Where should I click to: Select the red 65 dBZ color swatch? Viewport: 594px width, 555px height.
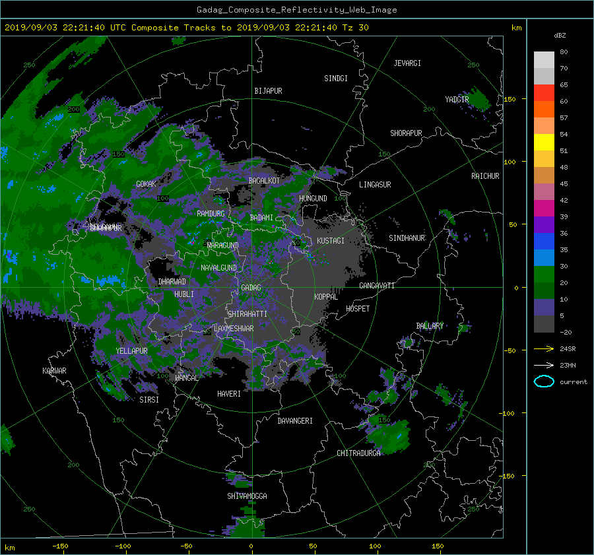[x=544, y=92]
